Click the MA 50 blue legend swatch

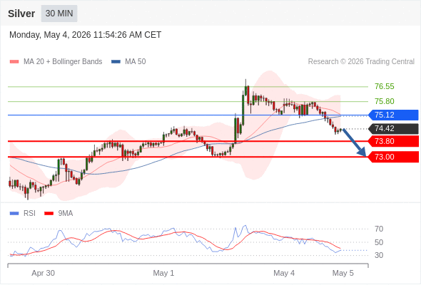[116, 62]
